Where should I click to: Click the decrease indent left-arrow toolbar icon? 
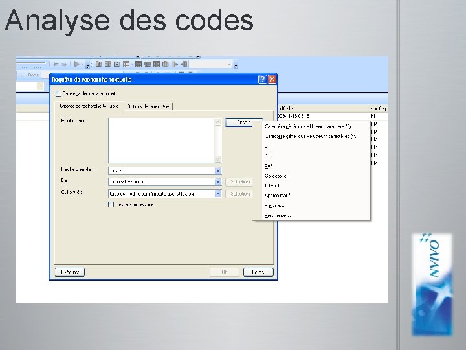pyautogui.click(x=55, y=64)
